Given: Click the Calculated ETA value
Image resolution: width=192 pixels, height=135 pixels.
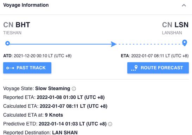Looking at the screenshot, I should click(x=73, y=106).
